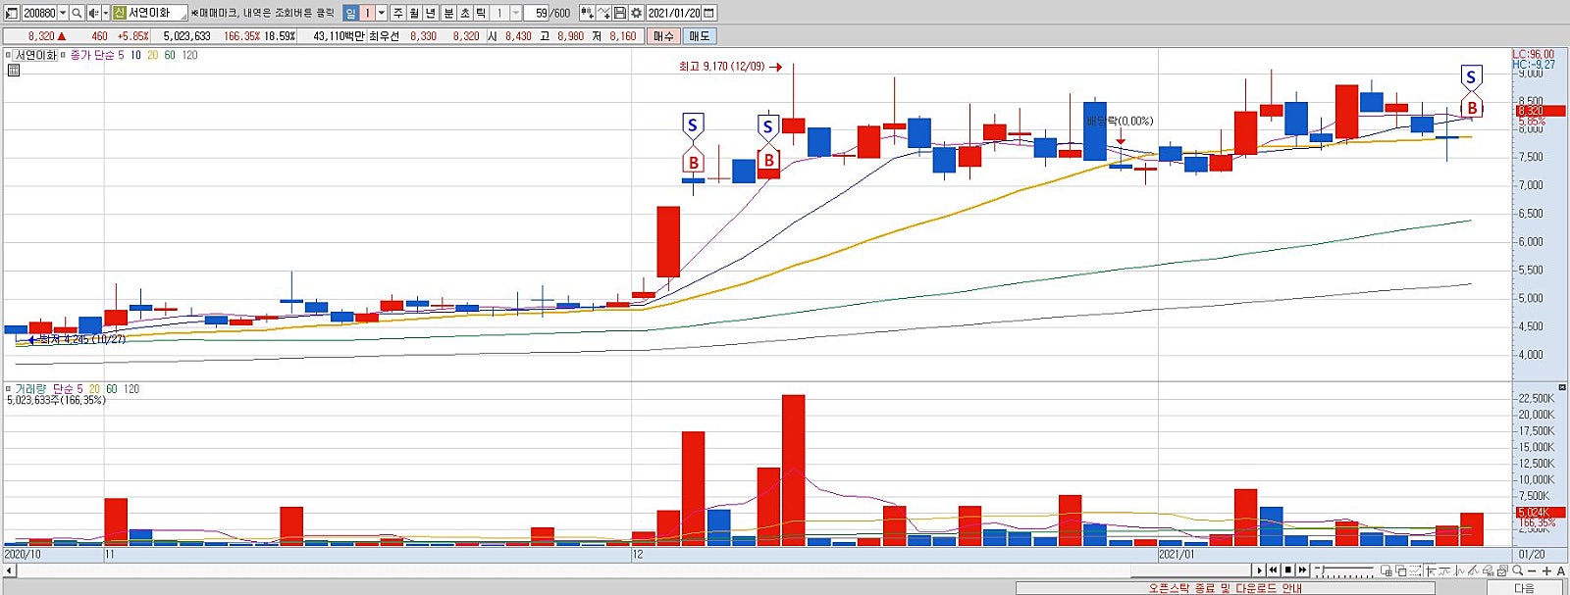Click the first window-arrange icon after slider

(x=1387, y=570)
